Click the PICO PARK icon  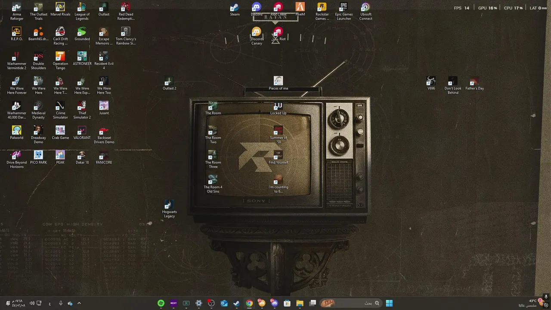point(38,158)
